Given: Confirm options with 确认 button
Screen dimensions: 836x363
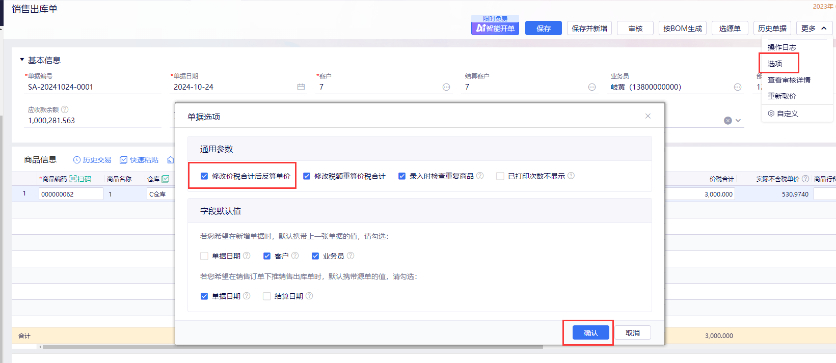Looking at the screenshot, I should click(591, 333).
